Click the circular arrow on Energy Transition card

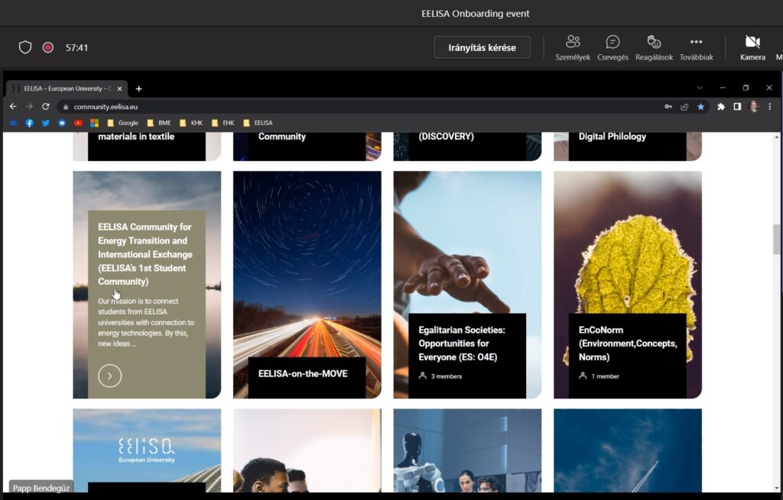[110, 376]
